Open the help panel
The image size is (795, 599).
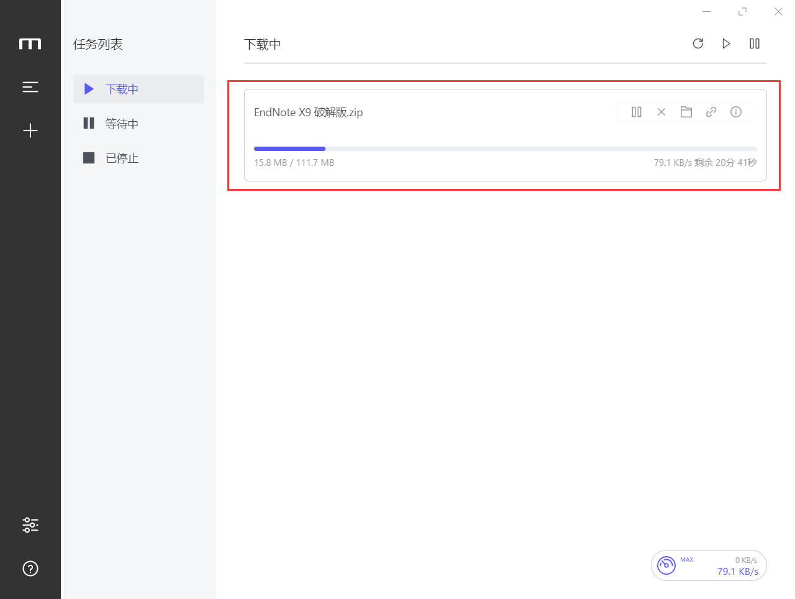(x=30, y=569)
